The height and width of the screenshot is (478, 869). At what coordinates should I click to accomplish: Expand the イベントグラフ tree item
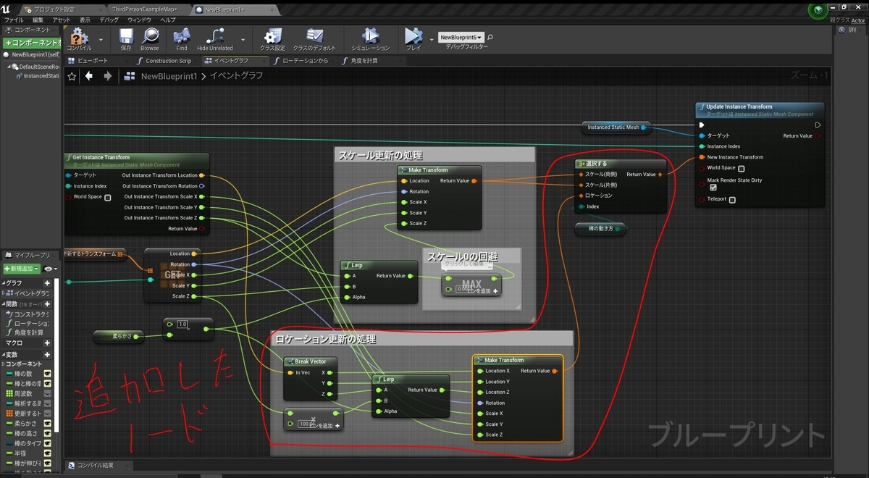click(x=5, y=293)
